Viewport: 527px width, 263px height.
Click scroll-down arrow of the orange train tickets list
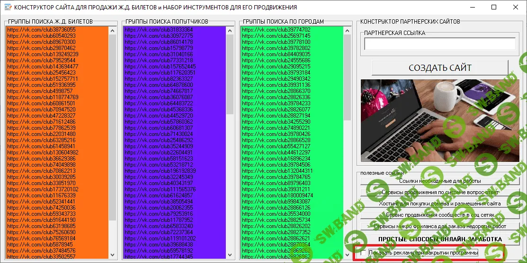(112, 255)
